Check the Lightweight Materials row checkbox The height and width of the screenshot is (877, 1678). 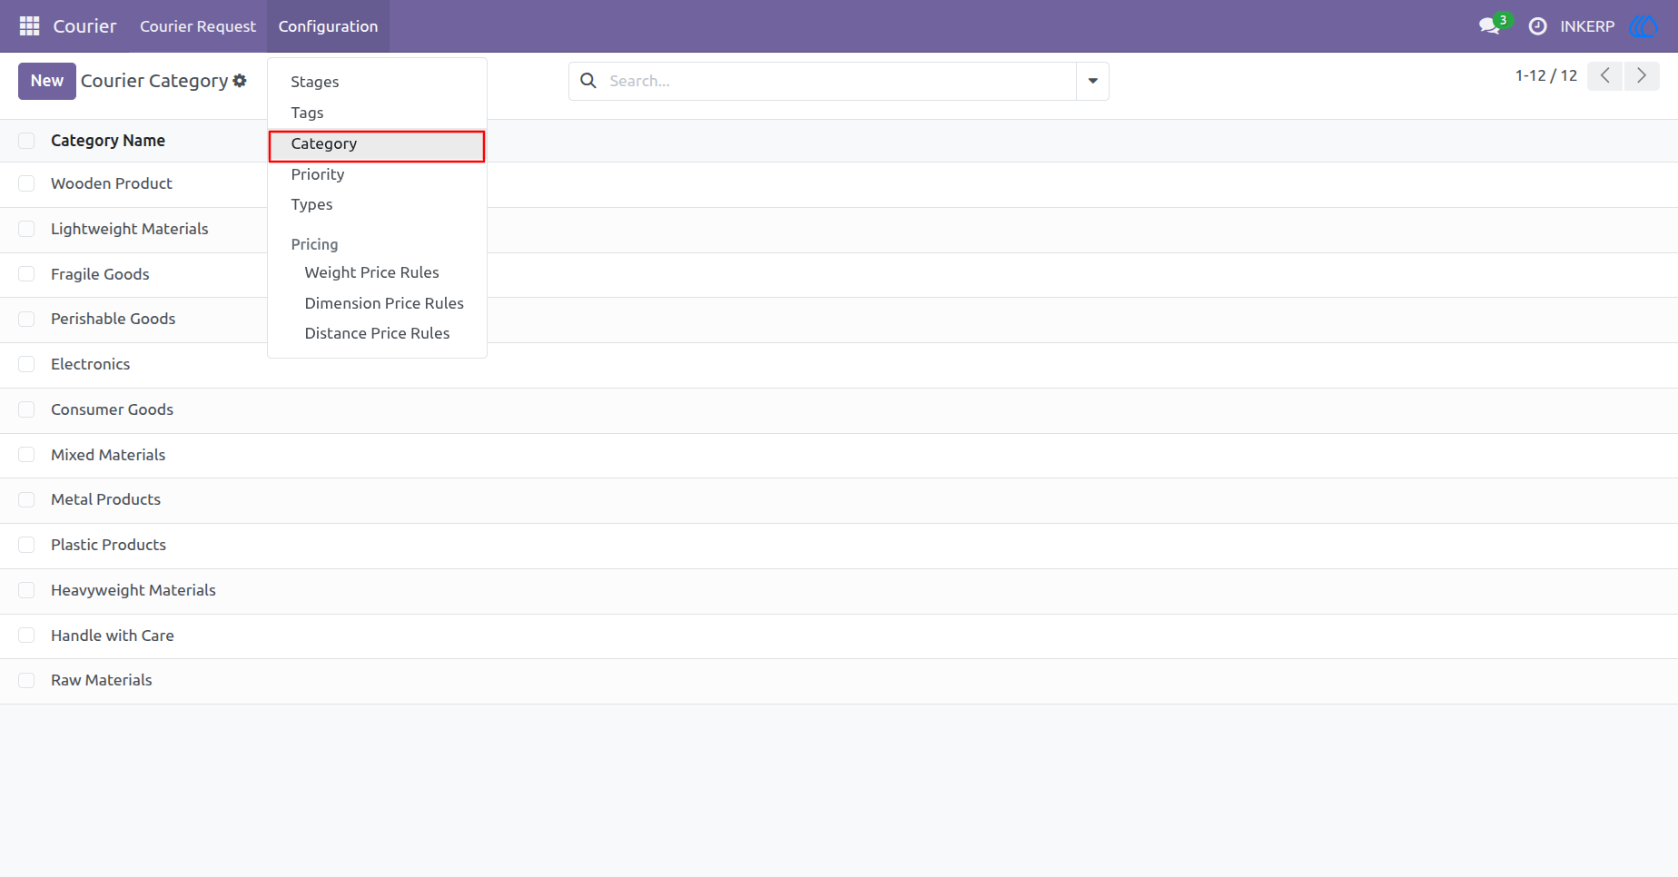[26, 229]
